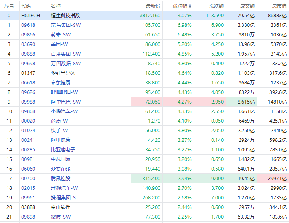Viewport: 289px width, 223px height.
Task: Select the 恒生科技指数 index row name
Action: (x=65, y=16)
